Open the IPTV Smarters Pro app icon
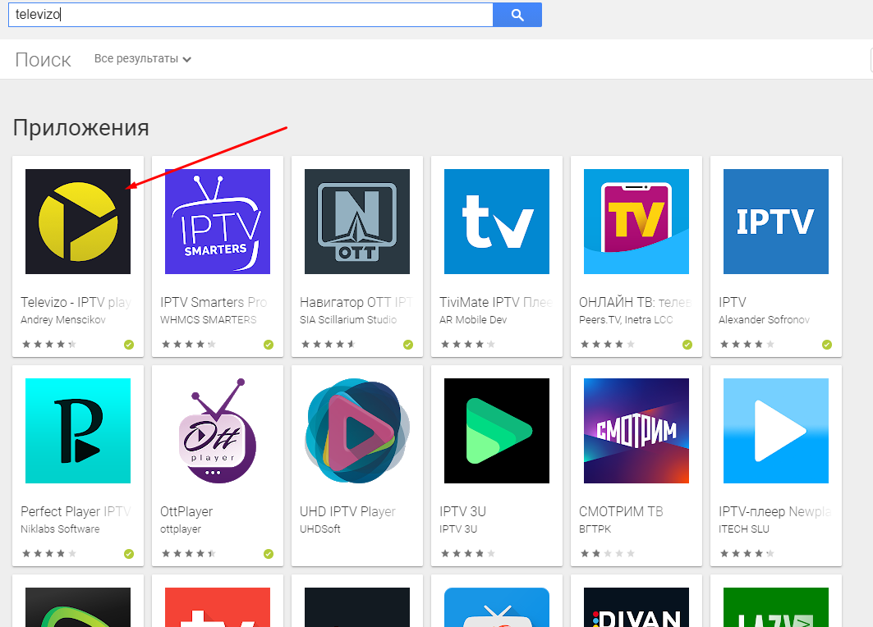The image size is (873, 627). coord(218,222)
